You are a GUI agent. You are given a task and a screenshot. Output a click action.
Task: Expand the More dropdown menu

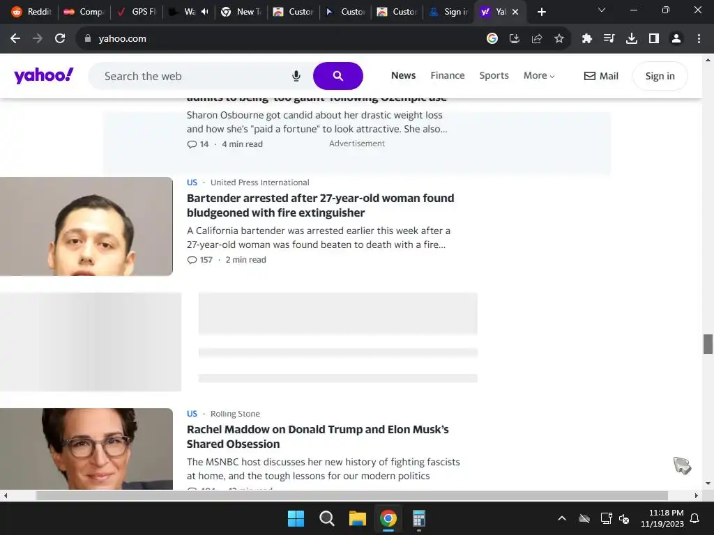[x=539, y=75]
